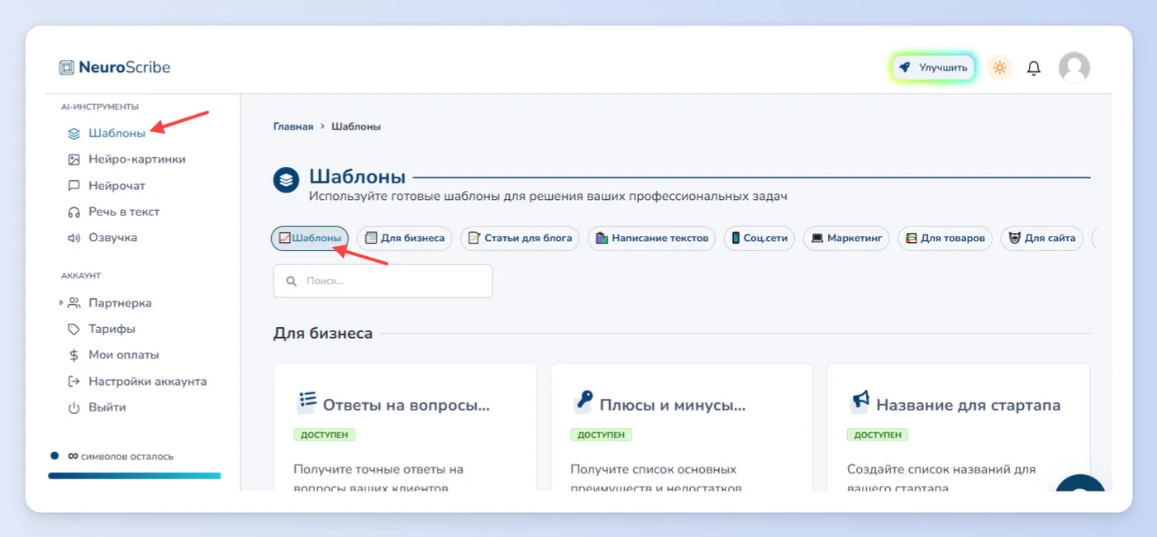1157x537 pixels.
Task: Open Мои оплаты in the sidebar
Action: (x=113, y=355)
